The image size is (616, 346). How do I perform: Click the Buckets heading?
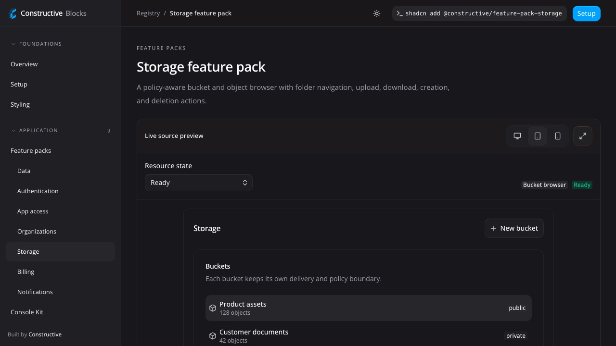click(x=218, y=266)
